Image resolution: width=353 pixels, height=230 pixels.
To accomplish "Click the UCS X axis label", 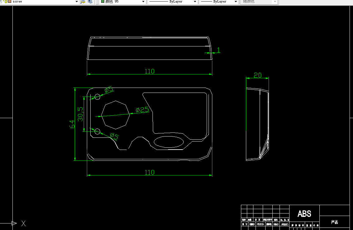I will pyautogui.click(x=23, y=223).
